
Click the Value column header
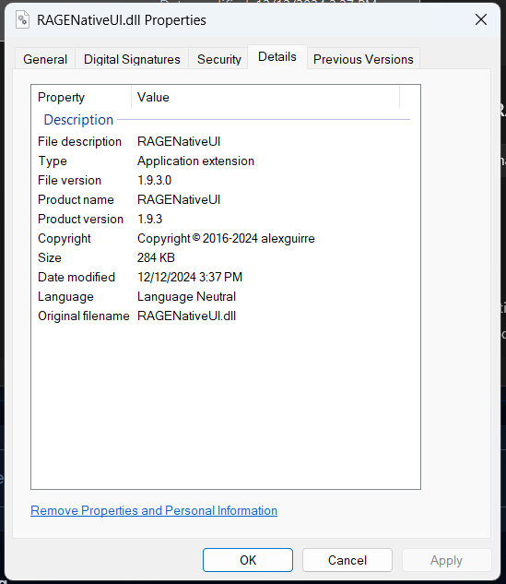[x=265, y=97]
